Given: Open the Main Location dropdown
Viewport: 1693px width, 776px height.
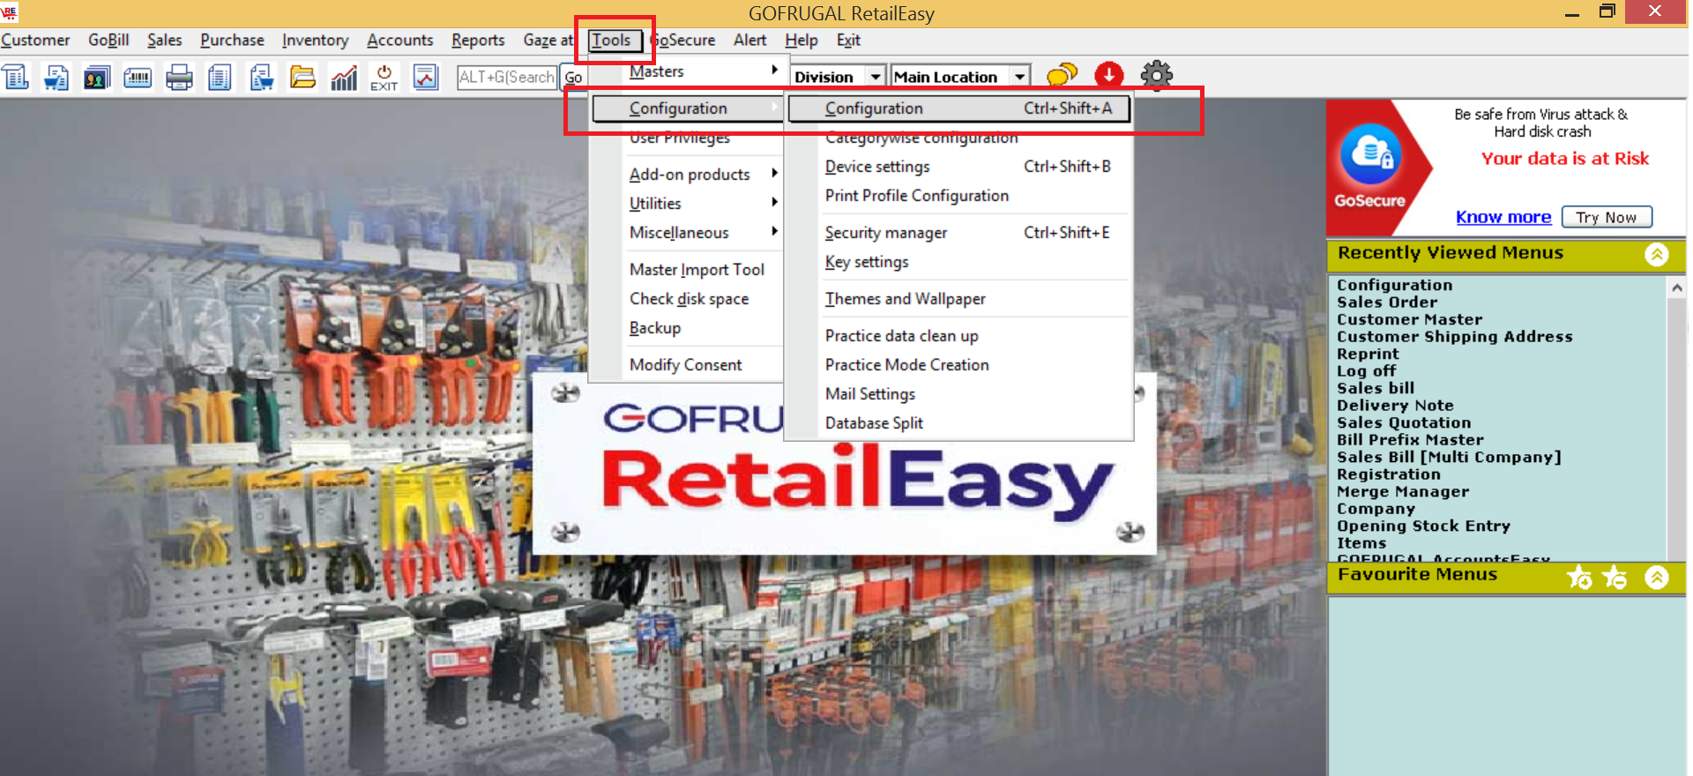Looking at the screenshot, I should 1020,77.
